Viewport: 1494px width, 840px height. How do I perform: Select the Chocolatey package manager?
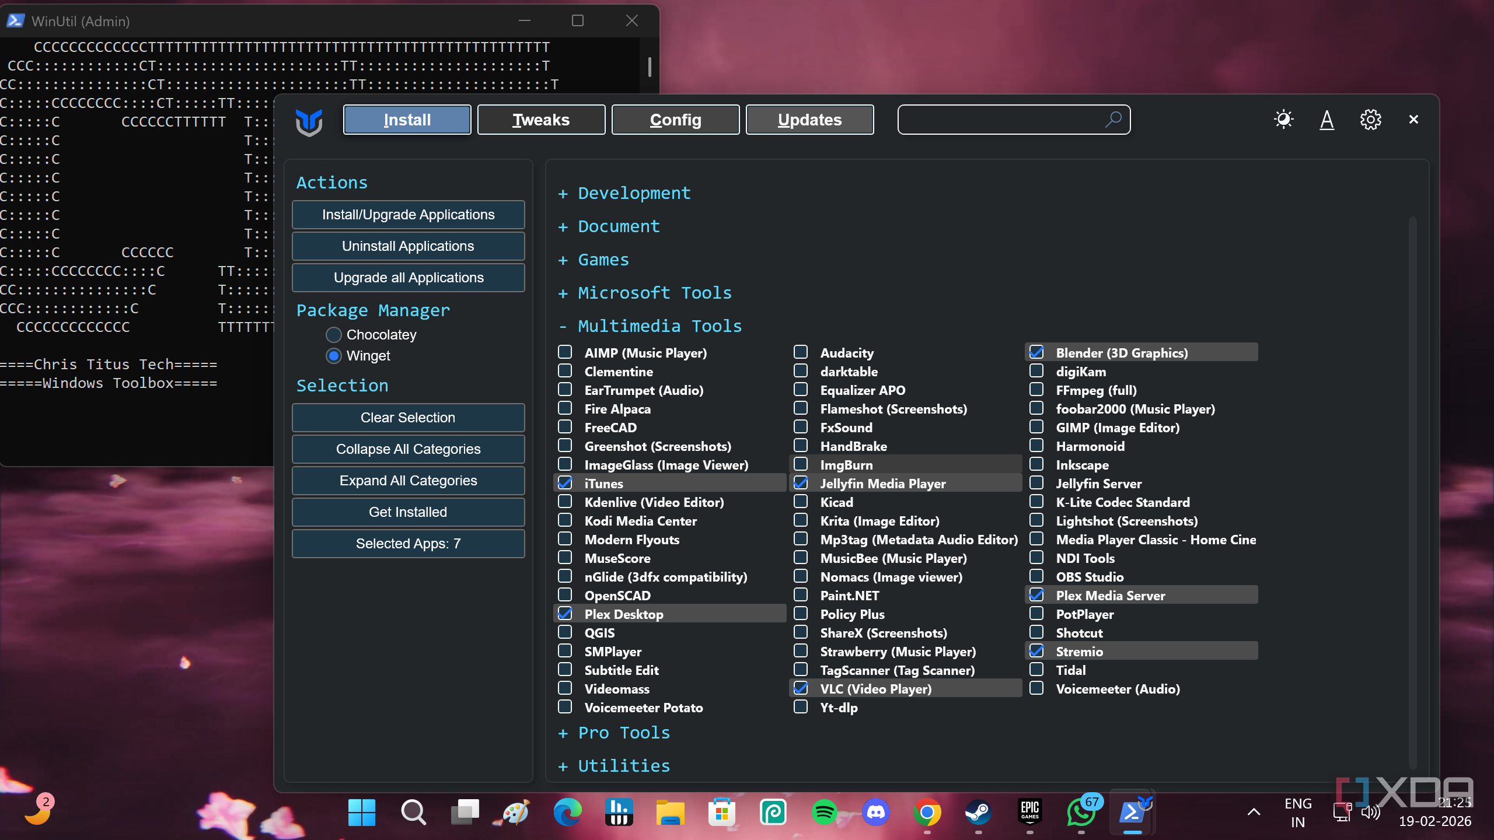pyautogui.click(x=334, y=335)
